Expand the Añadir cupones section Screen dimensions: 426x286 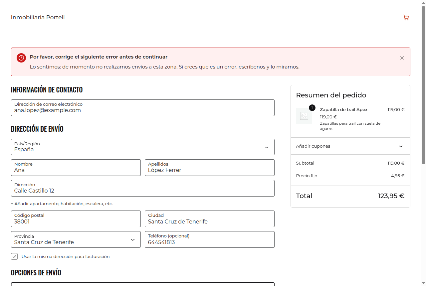pos(350,146)
